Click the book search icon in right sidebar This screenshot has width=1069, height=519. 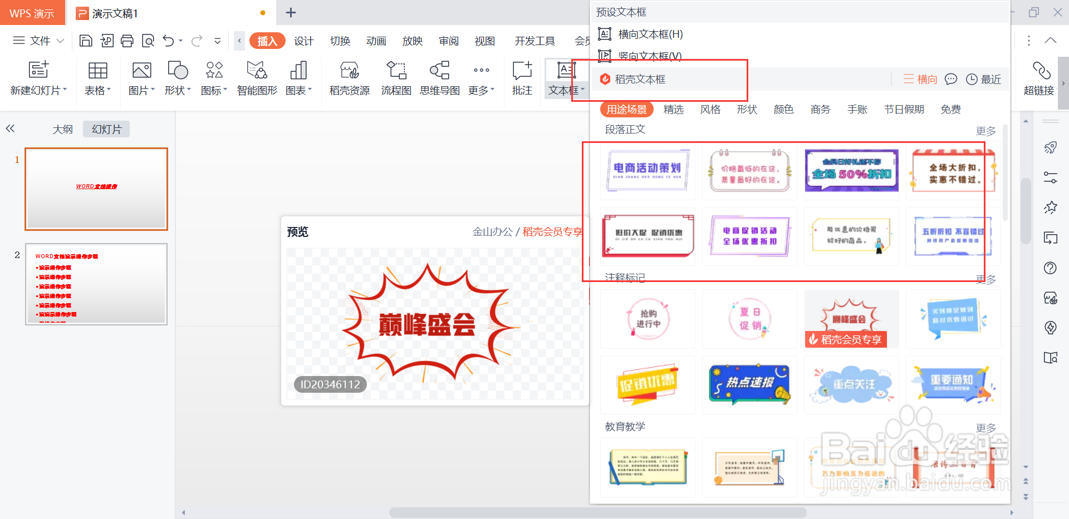[1050, 358]
